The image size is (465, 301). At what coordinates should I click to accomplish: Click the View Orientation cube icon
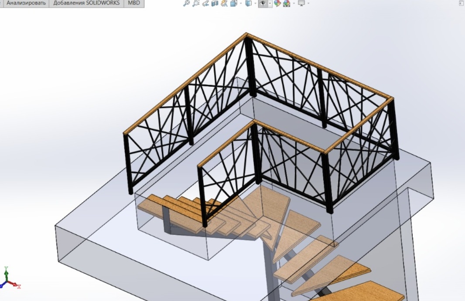234,3
